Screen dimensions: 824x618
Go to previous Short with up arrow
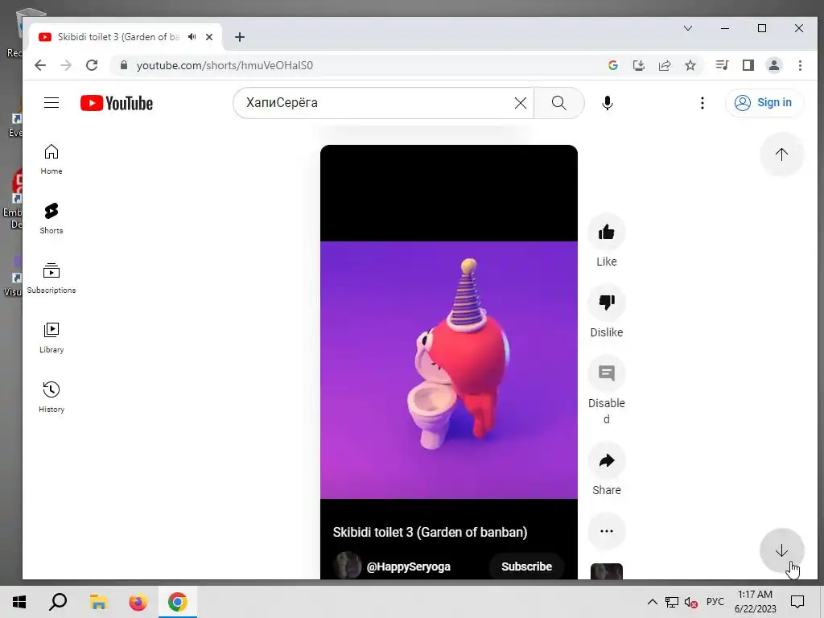pyautogui.click(x=781, y=154)
